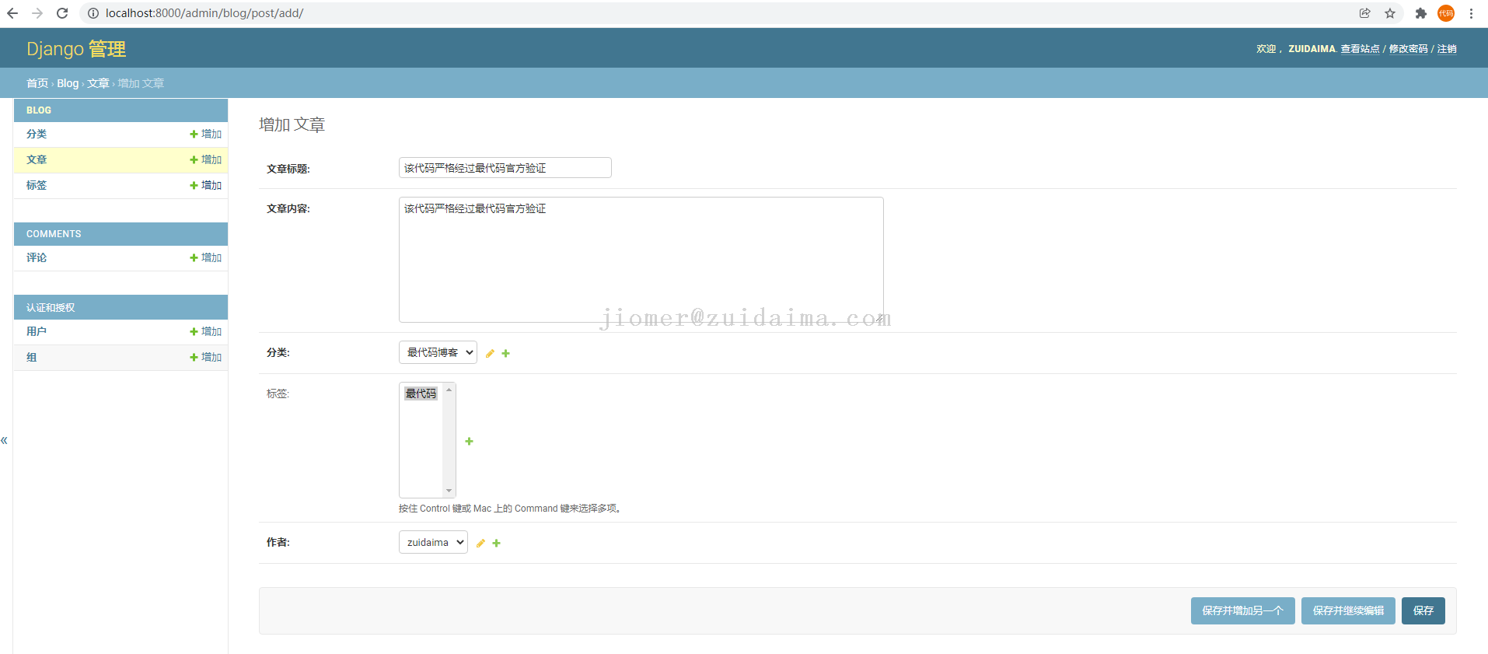Click the 注销 logout link
This screenshot has height=654, width=1488.
(x=1447, y=49)
